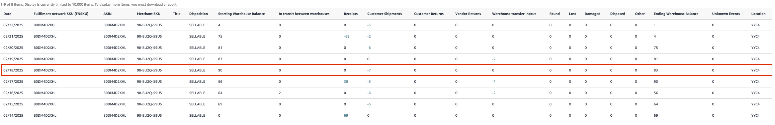Open the -7 Customer Shipments link in highlighted row
Viewport: 775px width, 125px height.
(x=369, y=70)
